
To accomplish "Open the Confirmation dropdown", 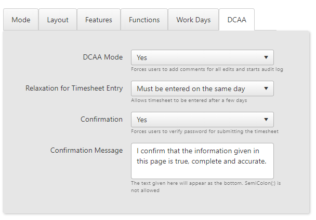I will [202, 120].
